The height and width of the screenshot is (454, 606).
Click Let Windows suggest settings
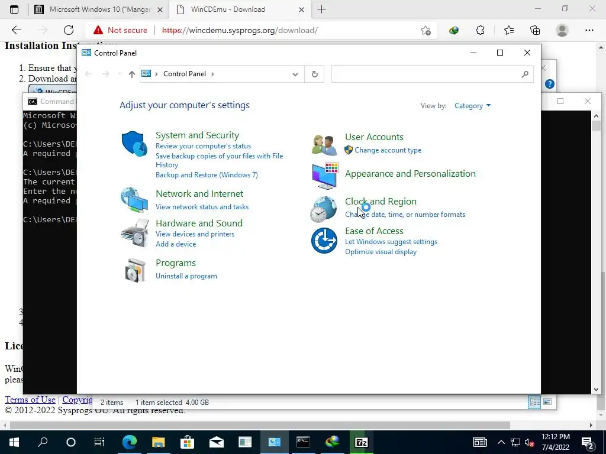click(x=391, y=242)
